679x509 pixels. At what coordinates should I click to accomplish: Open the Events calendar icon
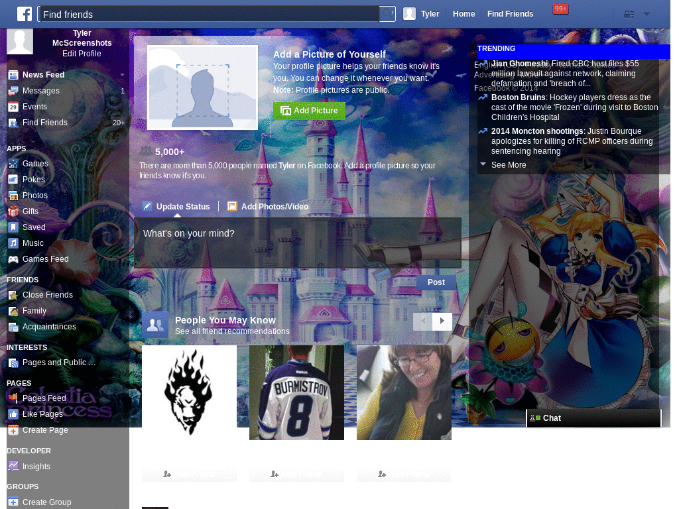click(x=13, y=107)
